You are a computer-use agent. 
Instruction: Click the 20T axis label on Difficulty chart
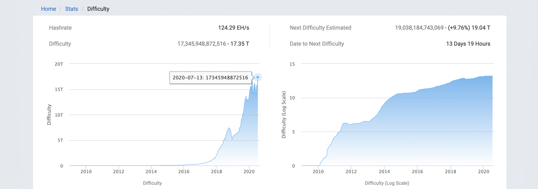coord(59,64)
